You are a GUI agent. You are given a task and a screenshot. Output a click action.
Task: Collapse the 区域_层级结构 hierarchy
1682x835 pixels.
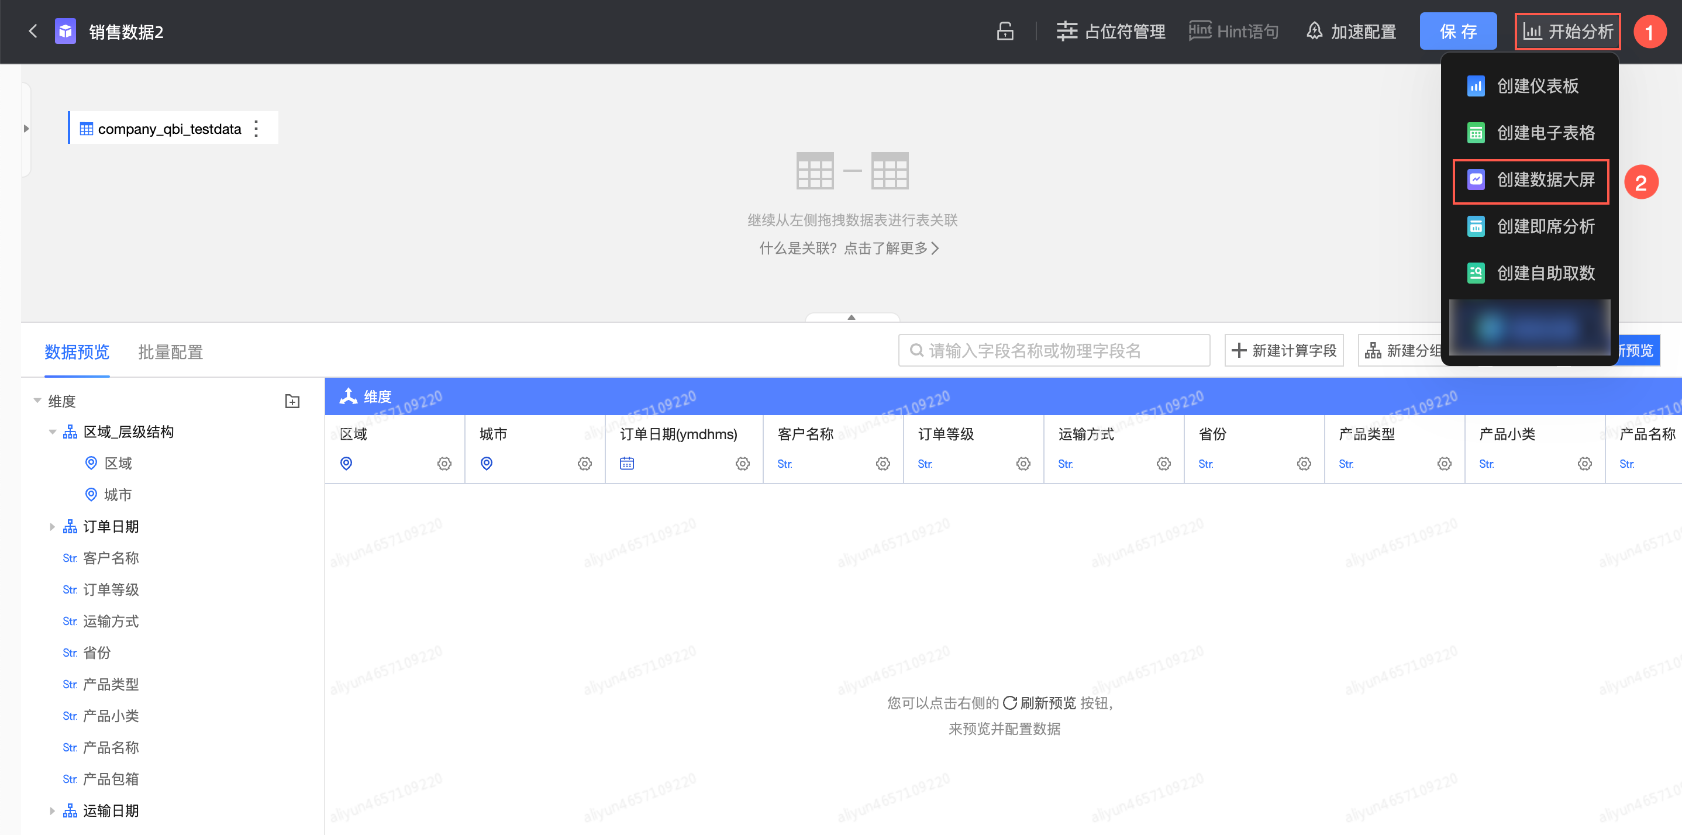pos(52,432)
